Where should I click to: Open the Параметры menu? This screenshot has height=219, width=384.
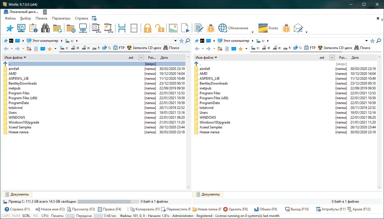pyautogui.click(x=61, y=18)
